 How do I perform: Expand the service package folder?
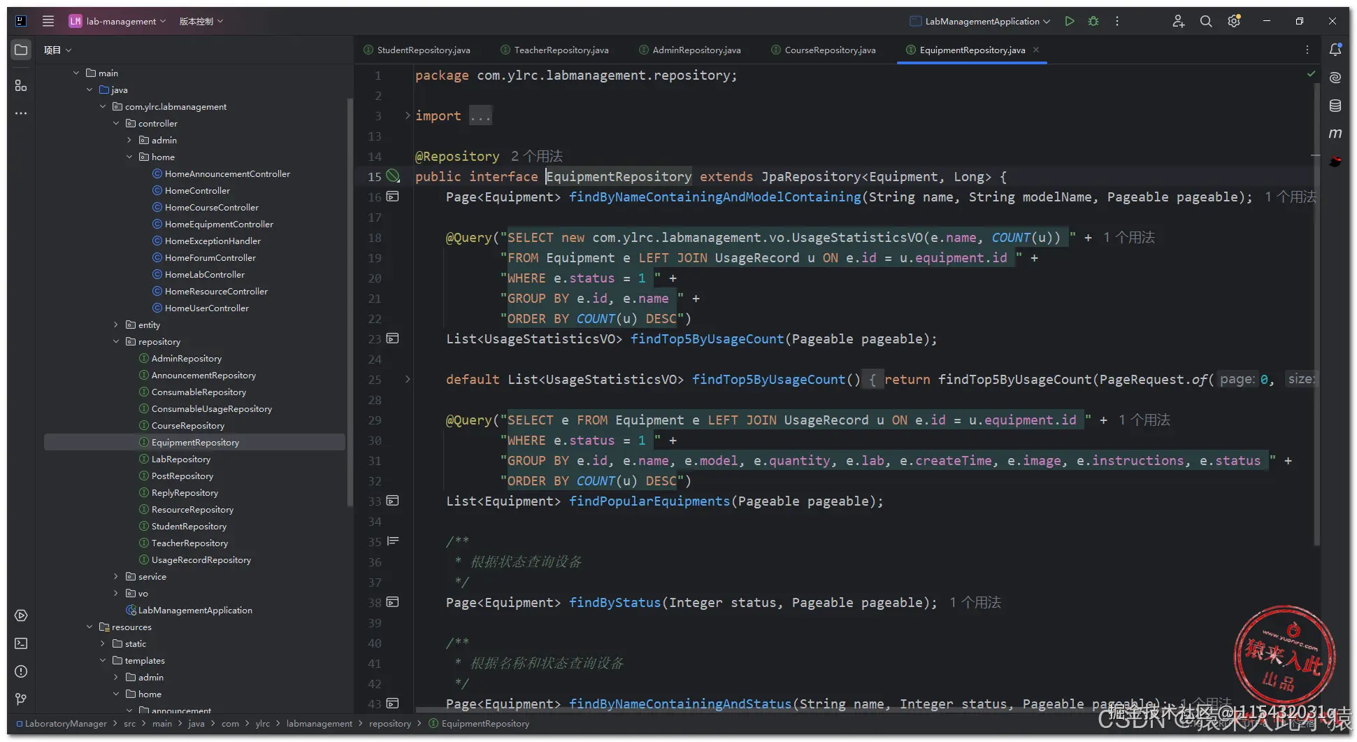click(x=116, y=577)
